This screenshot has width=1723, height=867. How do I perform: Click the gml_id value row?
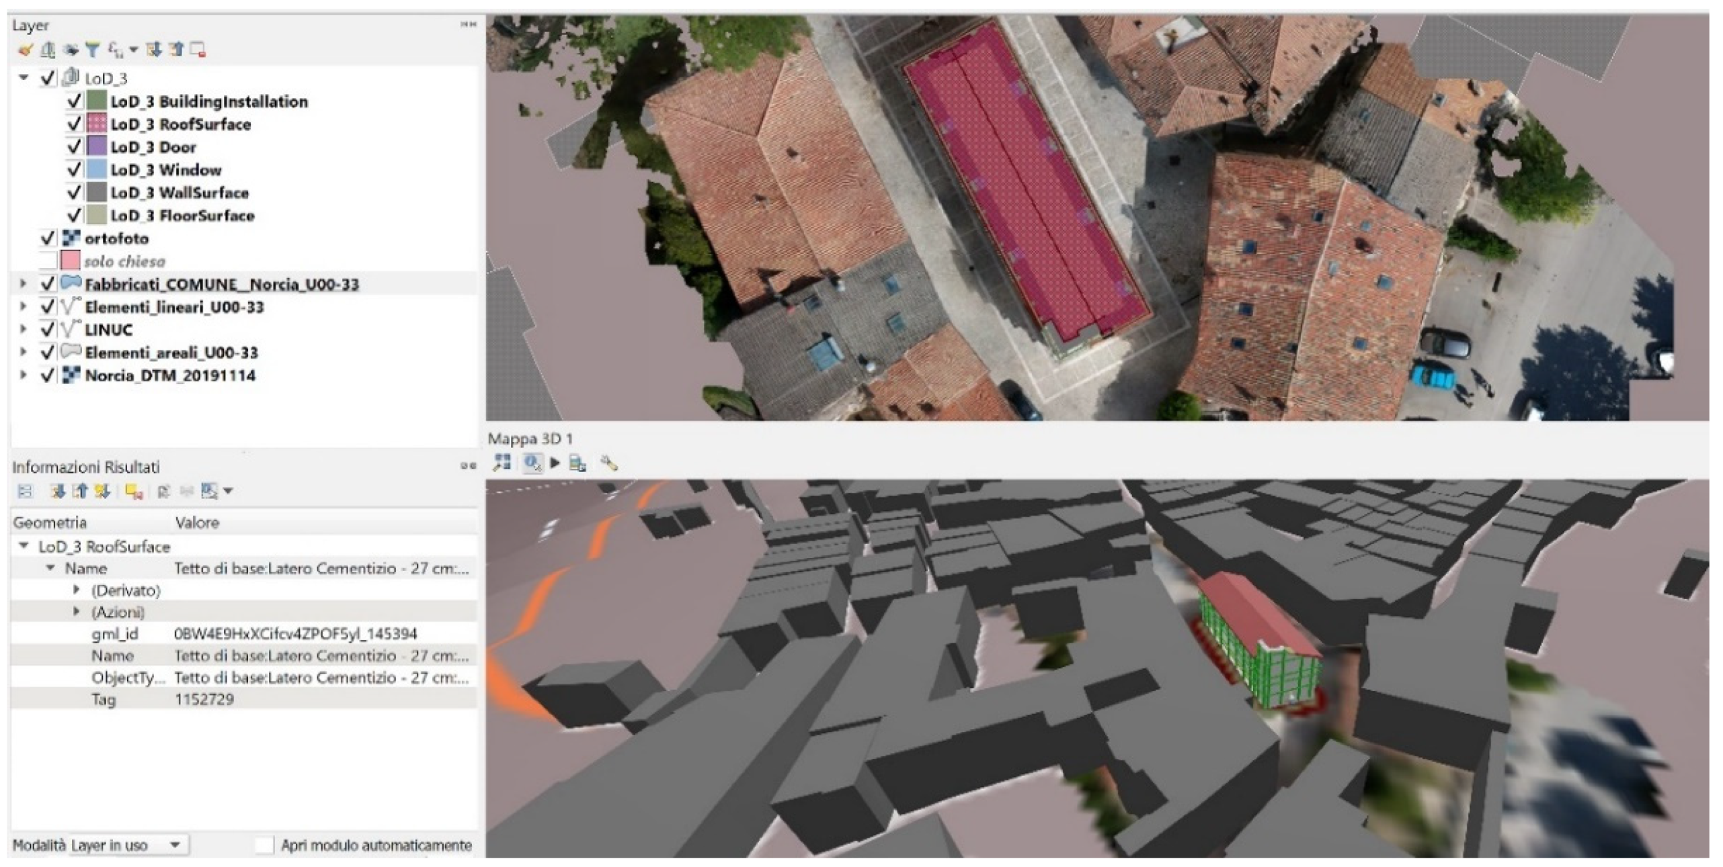[294, 634]
